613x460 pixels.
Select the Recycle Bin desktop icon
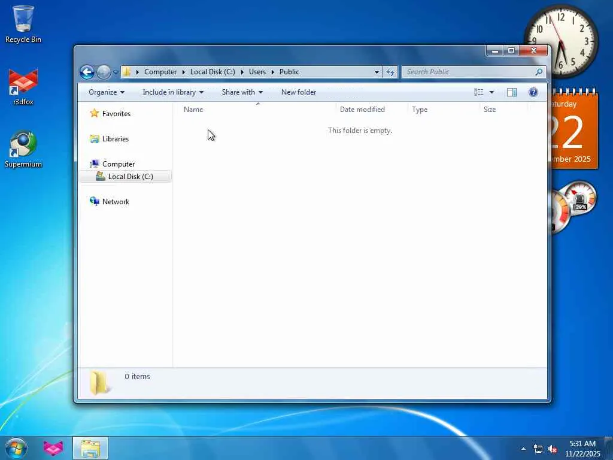tap(23, 24)
